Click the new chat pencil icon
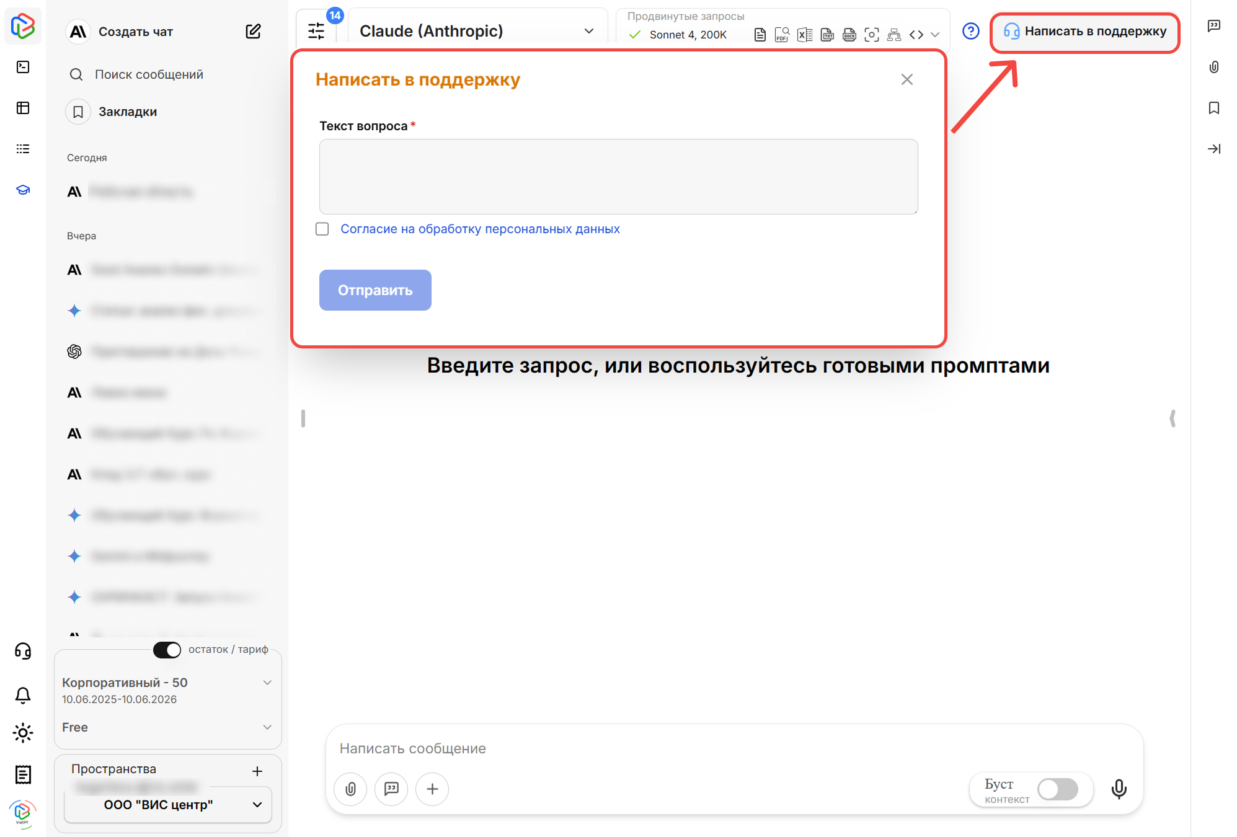The height and width of the screenshot is (837, 1237). (253, 31)
